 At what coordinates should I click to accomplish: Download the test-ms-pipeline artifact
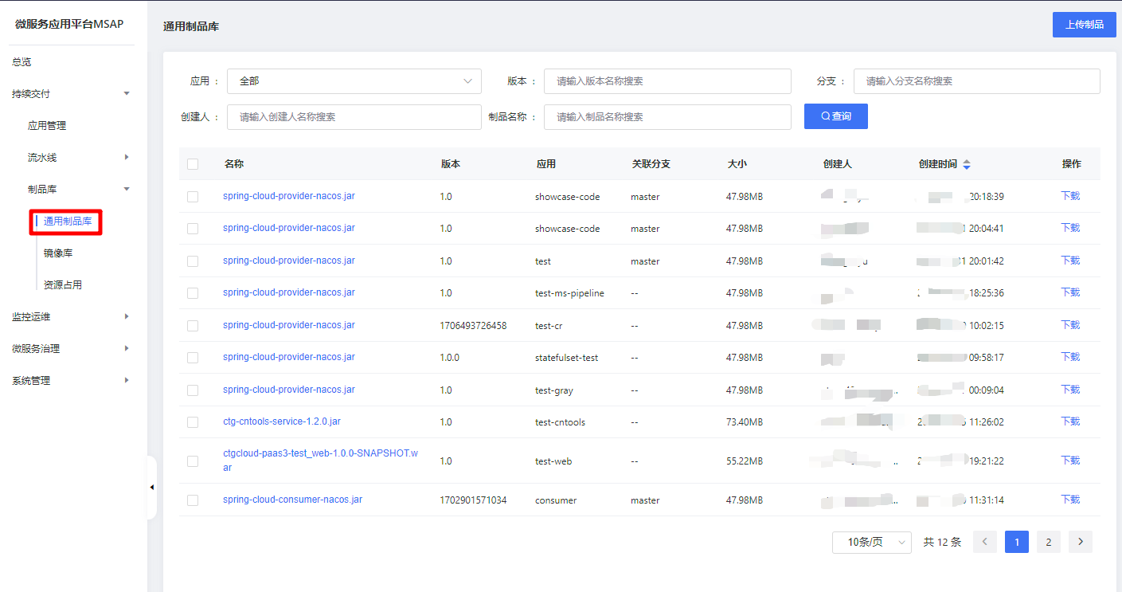(x=1070, y=292)
